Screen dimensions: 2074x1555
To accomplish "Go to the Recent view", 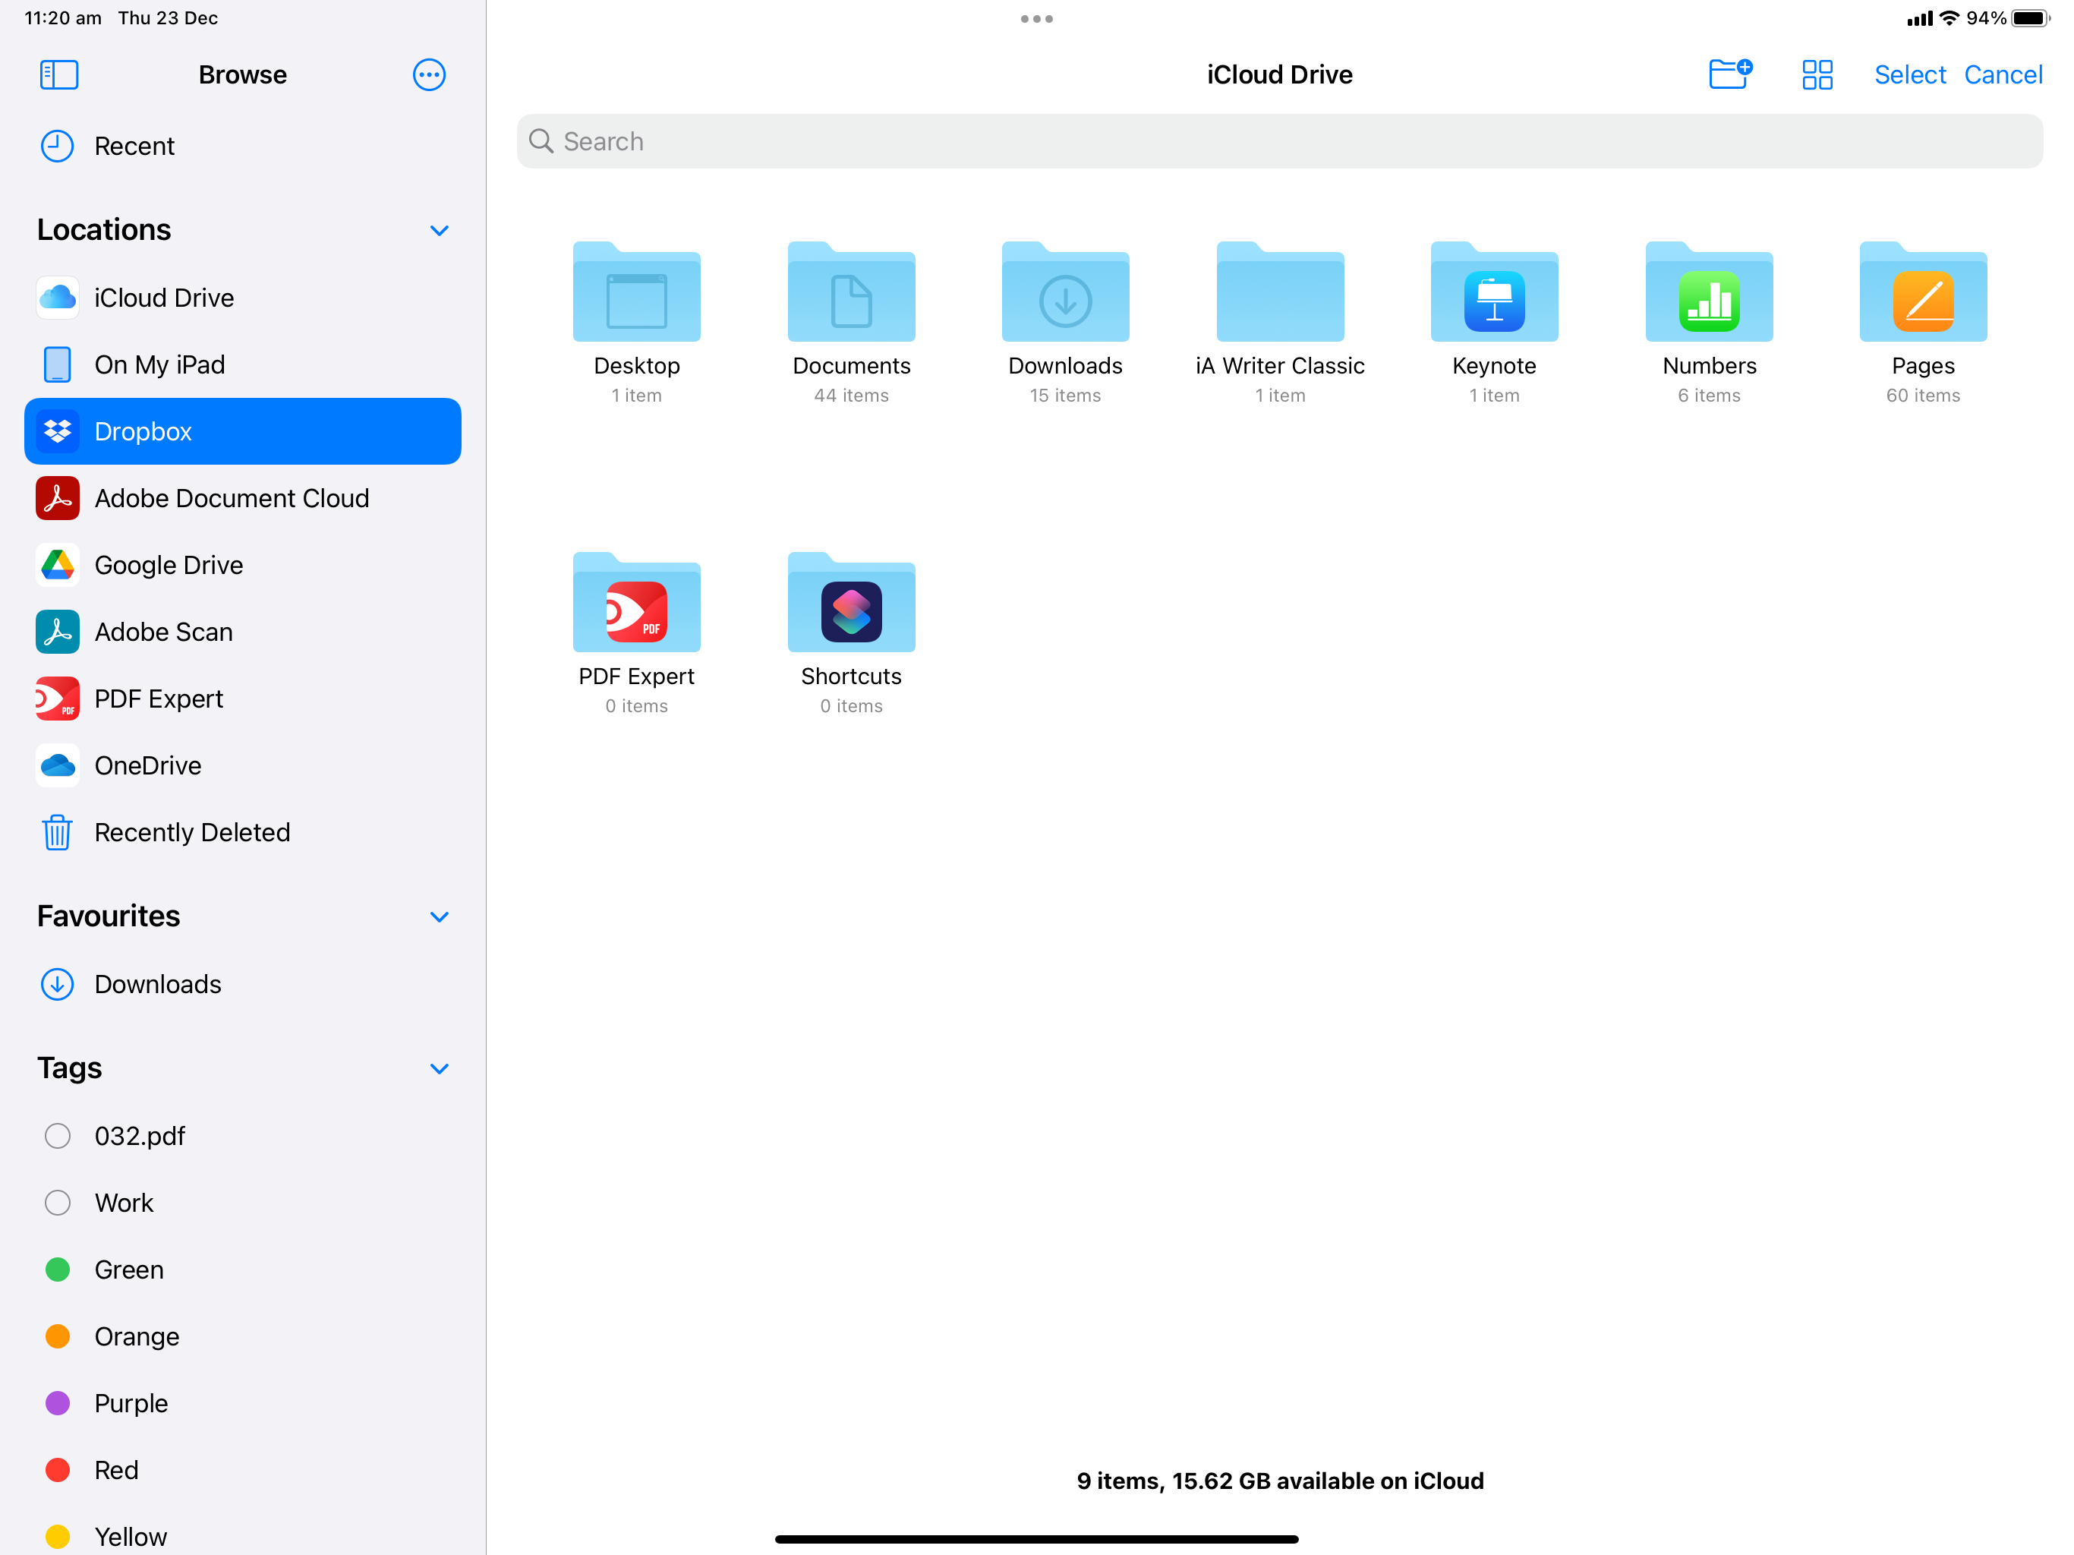I will (134, 145).
